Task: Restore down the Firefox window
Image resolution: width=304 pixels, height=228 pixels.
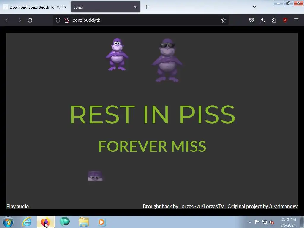Action: (x=288, y=3)
